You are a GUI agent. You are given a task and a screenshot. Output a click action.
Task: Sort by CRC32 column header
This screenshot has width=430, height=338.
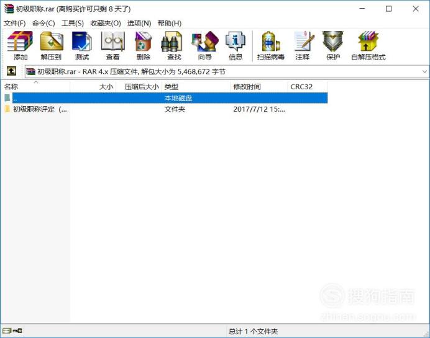click(x=308, y=87)
